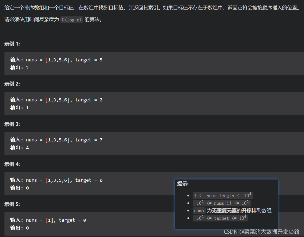304x237 pixels.
Task: Select the 示例 3: heading
Action: [12, 124]
